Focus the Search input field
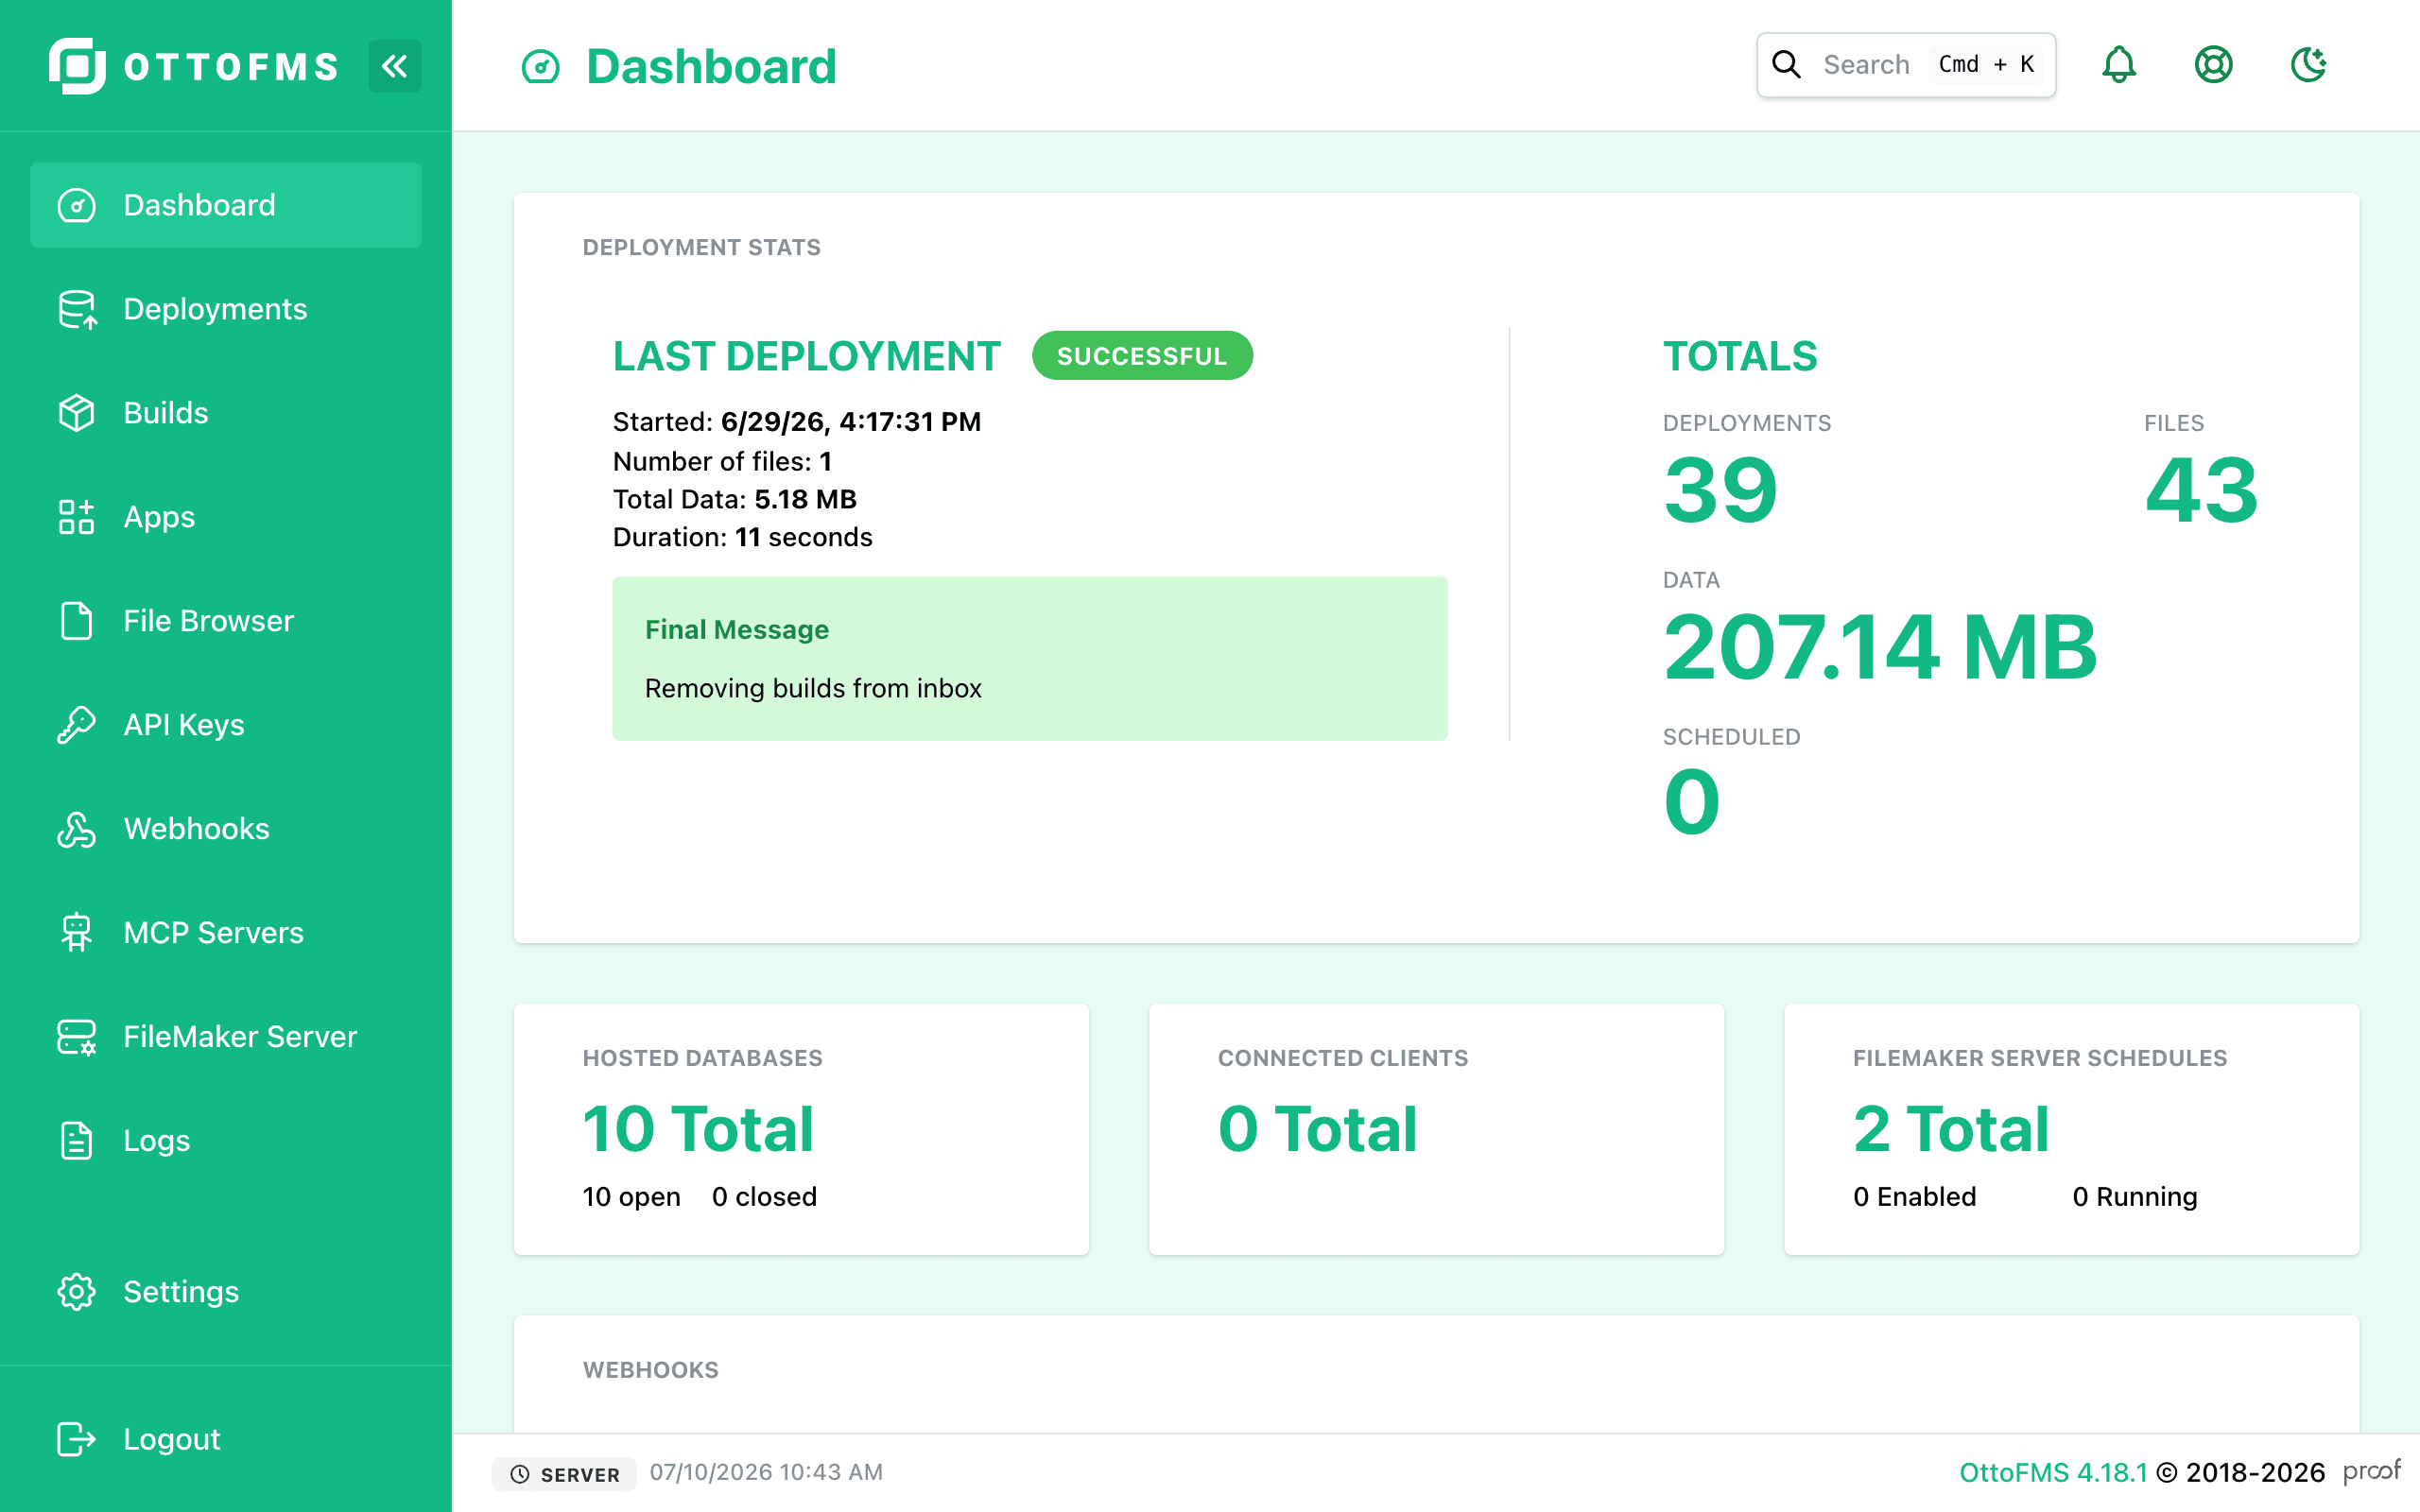2420x1512 pixels. (x=1906, y=65)
